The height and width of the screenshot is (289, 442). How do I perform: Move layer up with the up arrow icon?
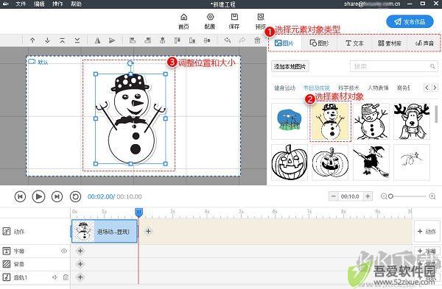pyautogui.click(x=32, y=40)
